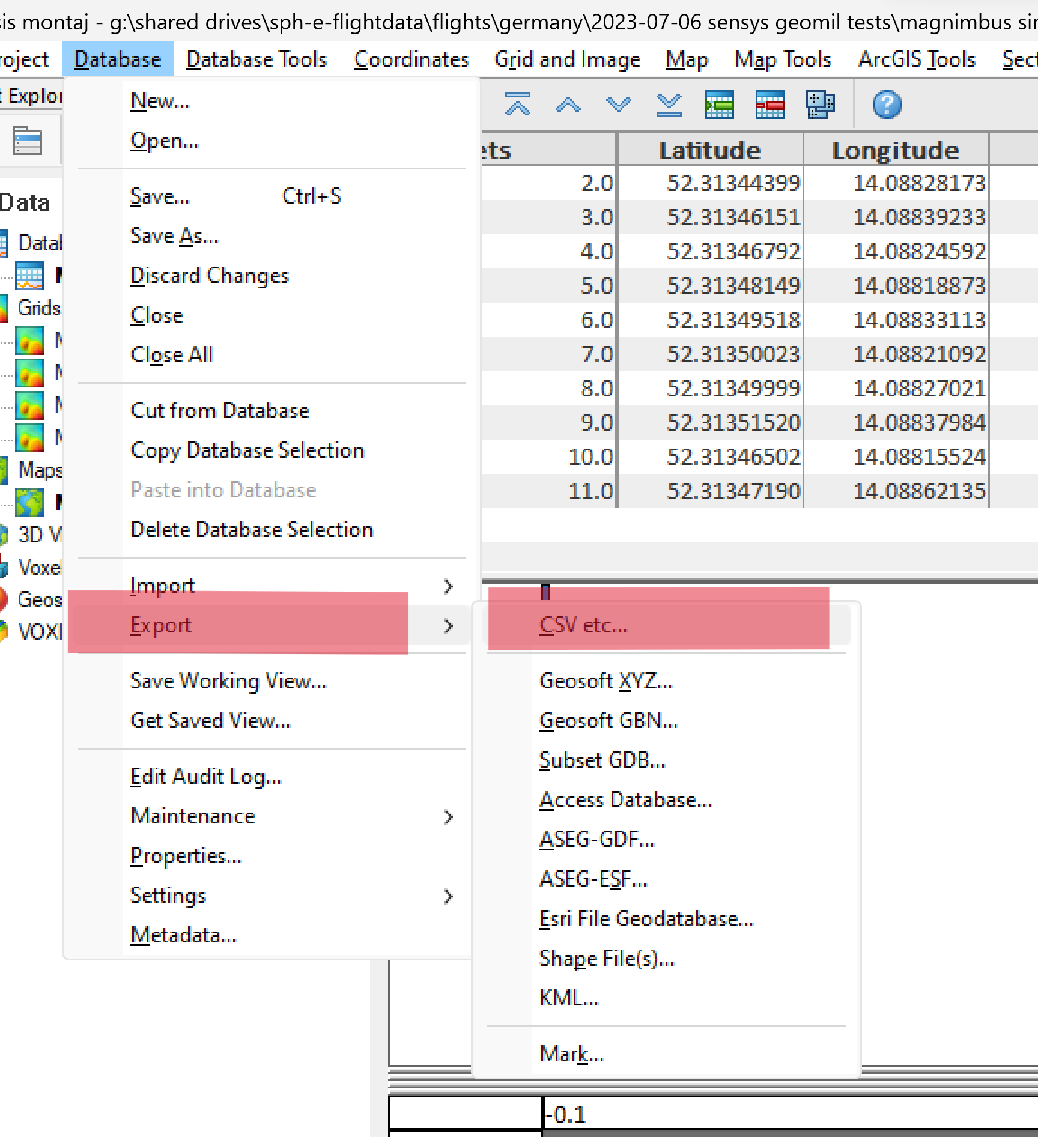The image size is (1038, 1137).
Task: Select the second grid thumbnail icon under Grids
Action: click(x=29, y=373)
